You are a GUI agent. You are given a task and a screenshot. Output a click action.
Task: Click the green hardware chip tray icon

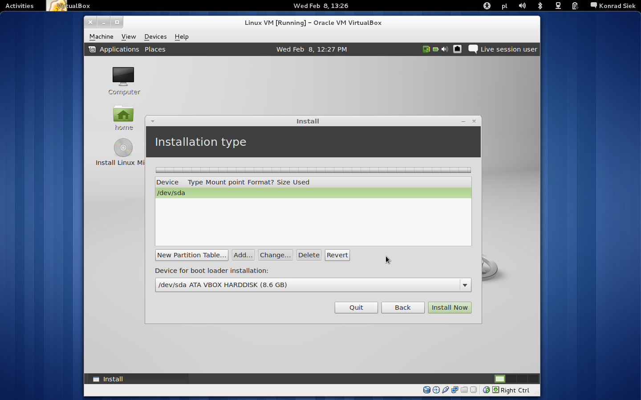click(x=426, y=49)
